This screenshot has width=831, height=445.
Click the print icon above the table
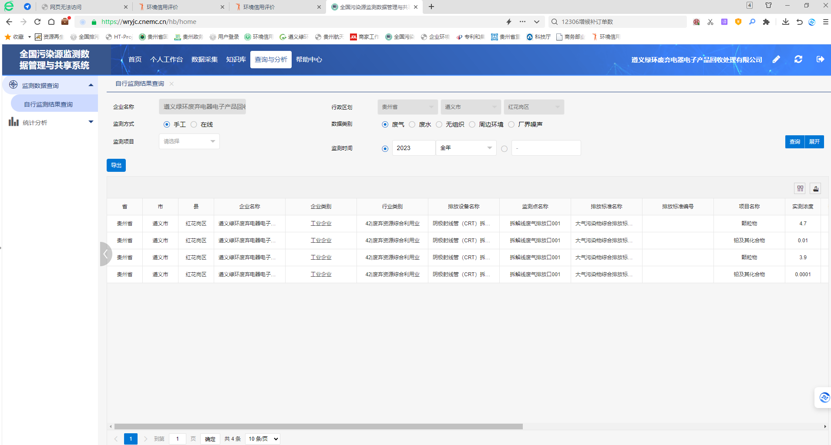click(816, 188)
